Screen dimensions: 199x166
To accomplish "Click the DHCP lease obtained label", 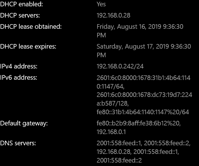I will [31, 26].
